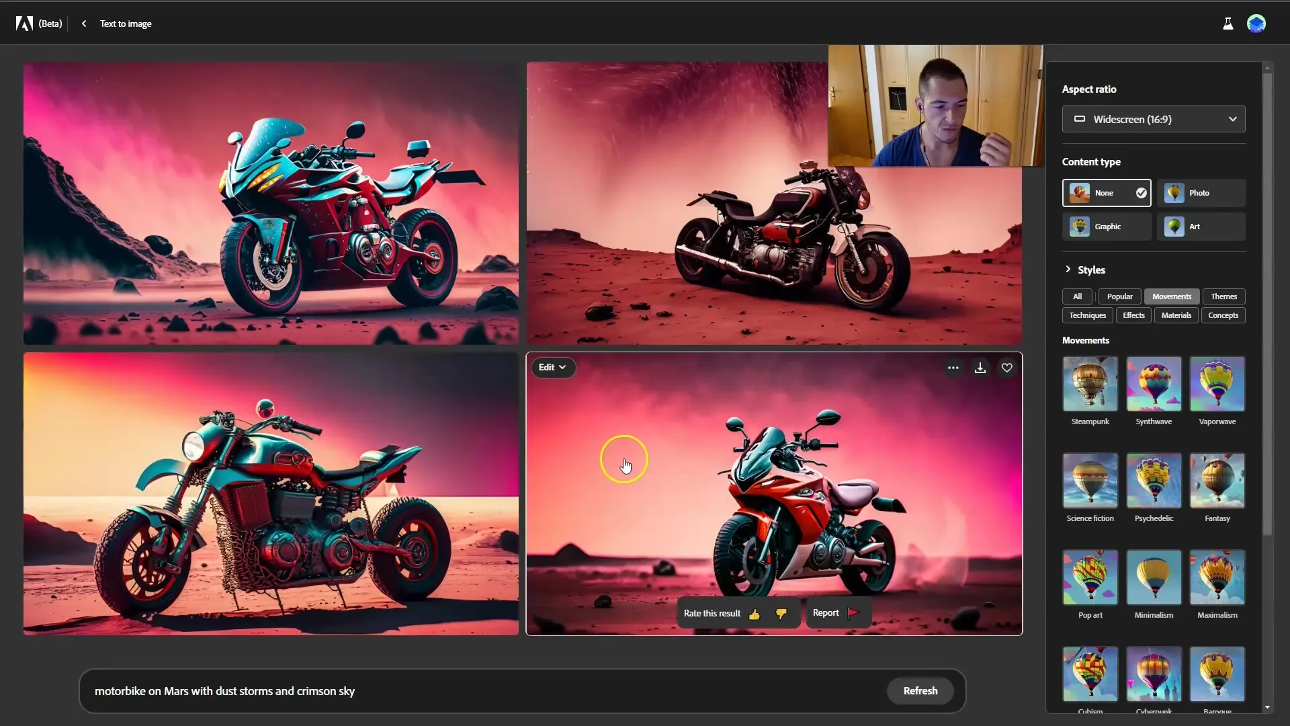The image size is (1290, 726).
Task: Click the scroll up arrow in right panel
Action: (x=1267, y=67)
